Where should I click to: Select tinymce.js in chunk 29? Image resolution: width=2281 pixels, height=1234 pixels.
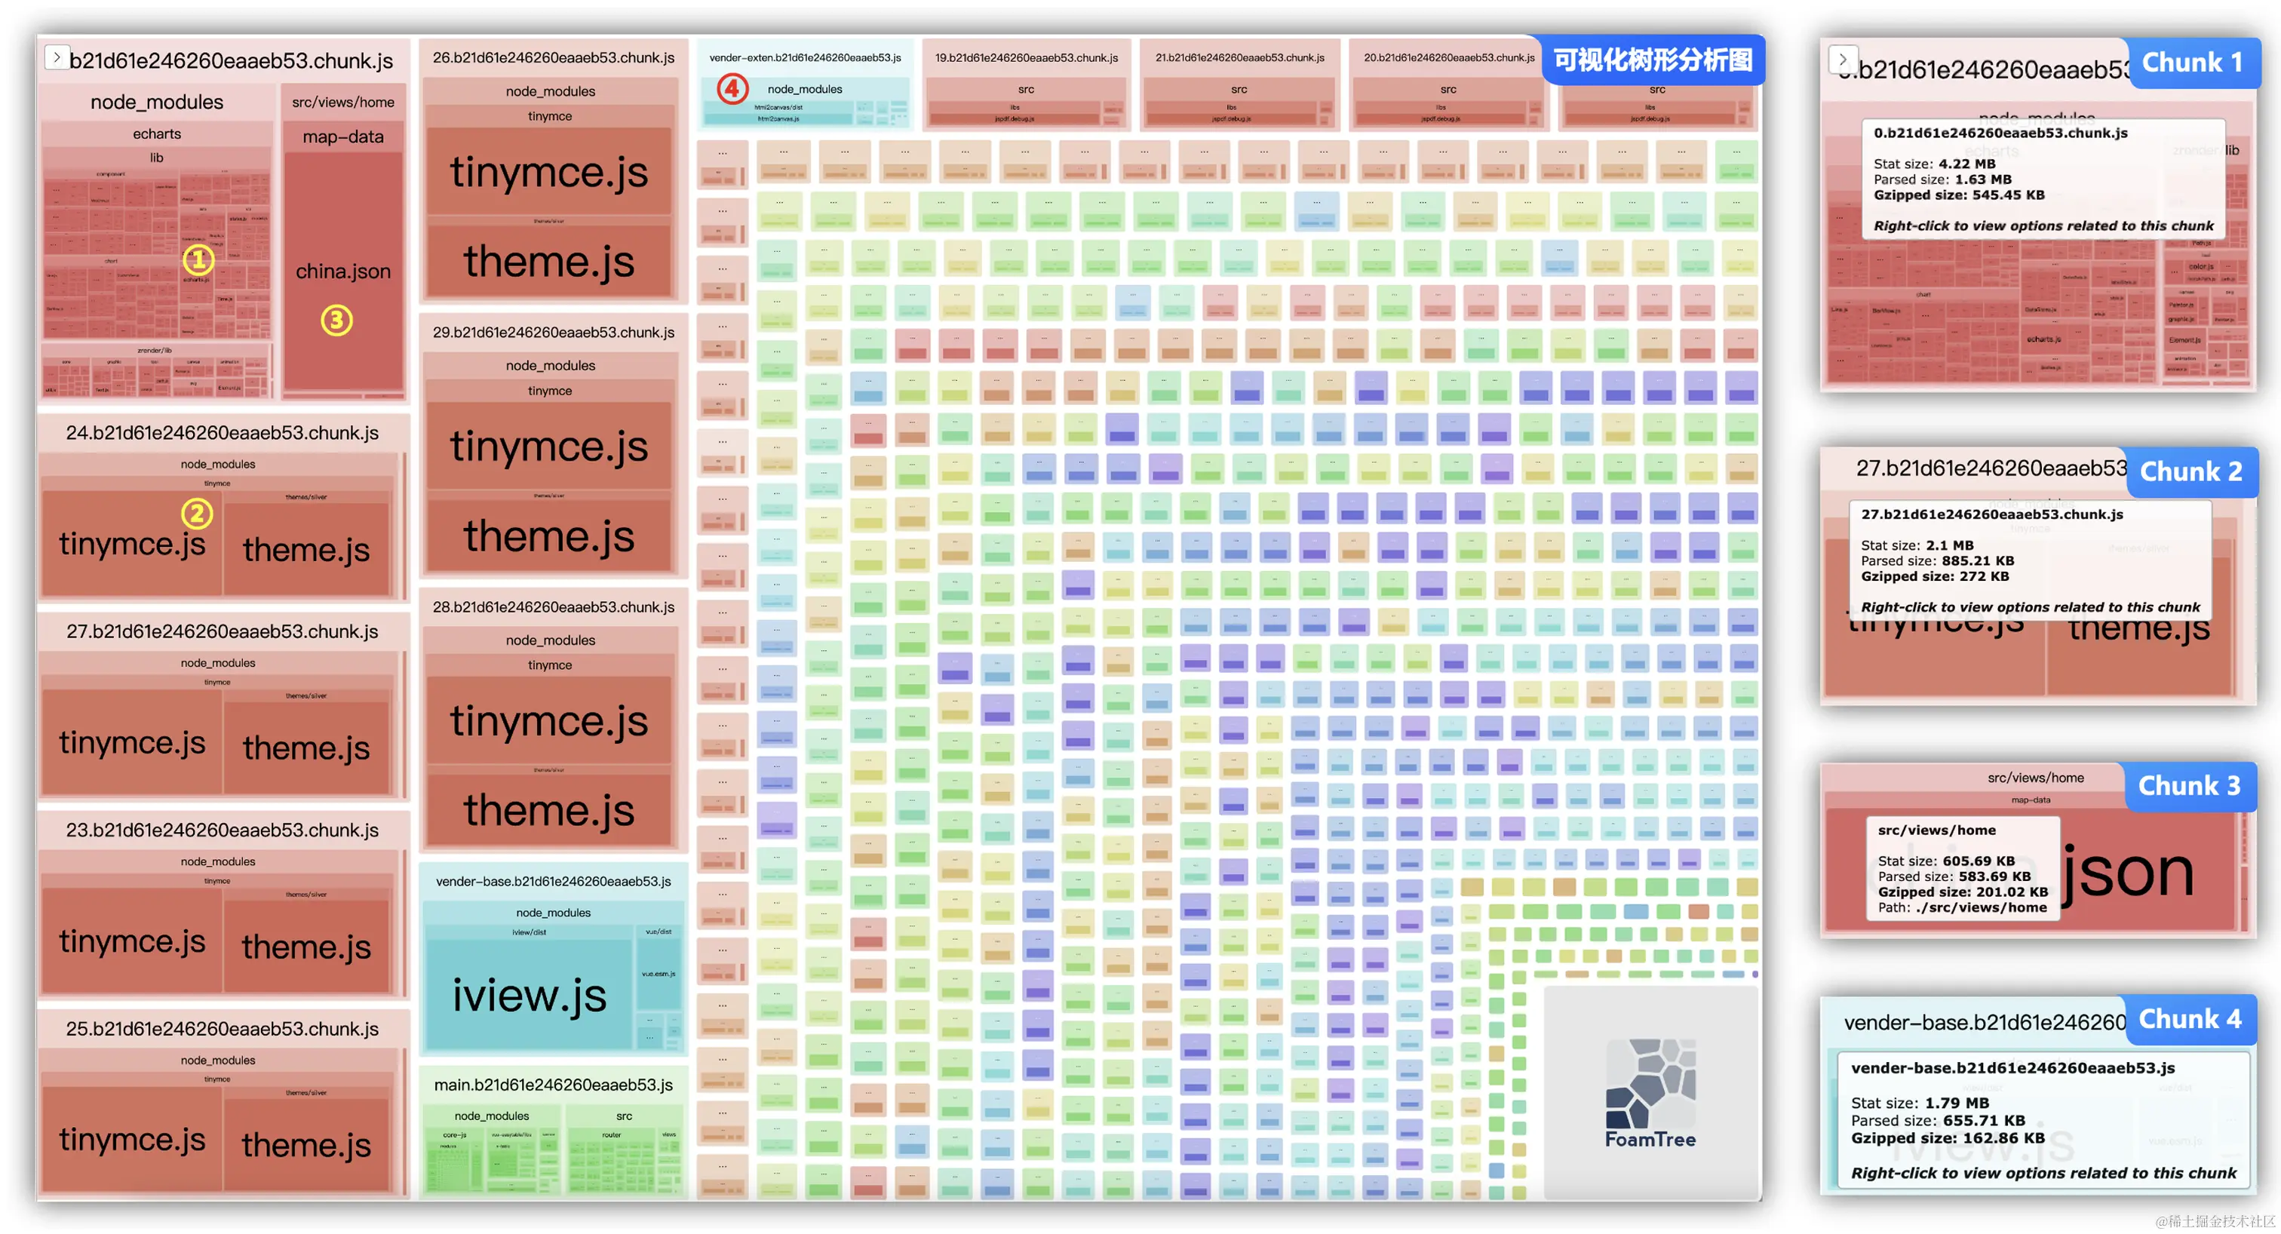[x=549, y=445]
